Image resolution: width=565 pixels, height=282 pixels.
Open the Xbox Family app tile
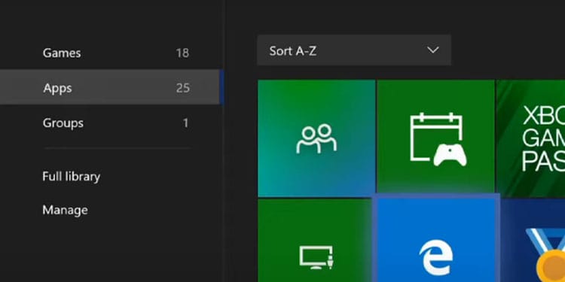click(x=316, y=138)
